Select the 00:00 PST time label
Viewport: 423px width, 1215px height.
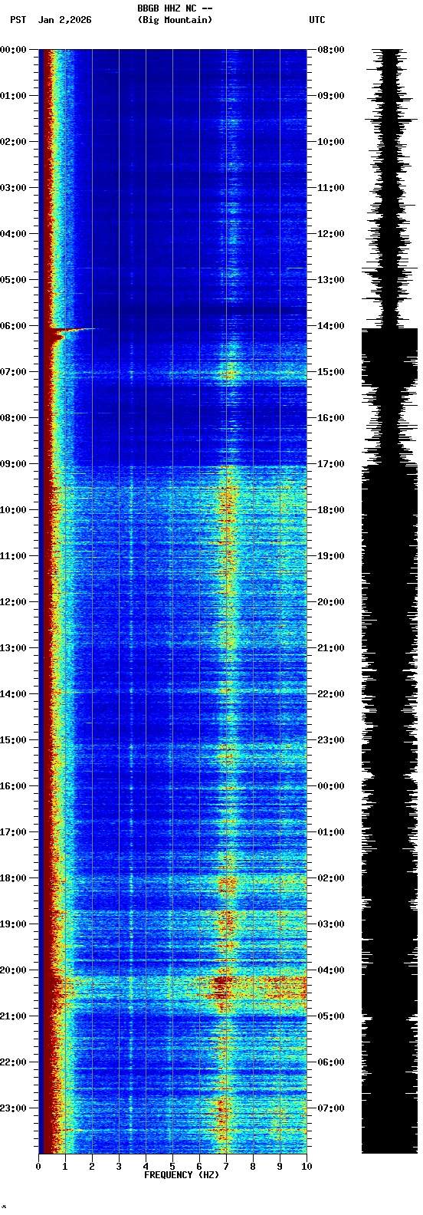pyautogui.click(x=13, y=50)
